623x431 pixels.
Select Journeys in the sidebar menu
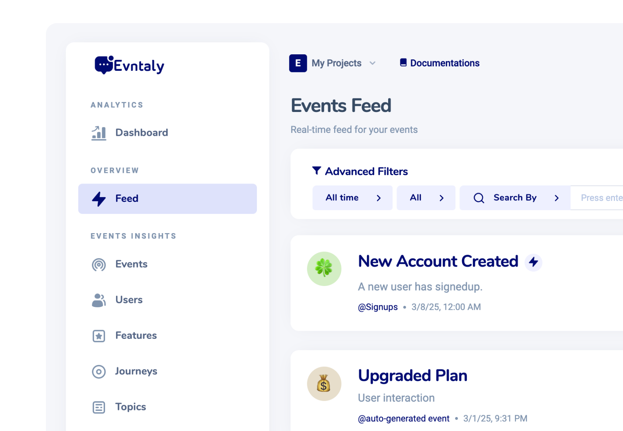click(136, 371)
